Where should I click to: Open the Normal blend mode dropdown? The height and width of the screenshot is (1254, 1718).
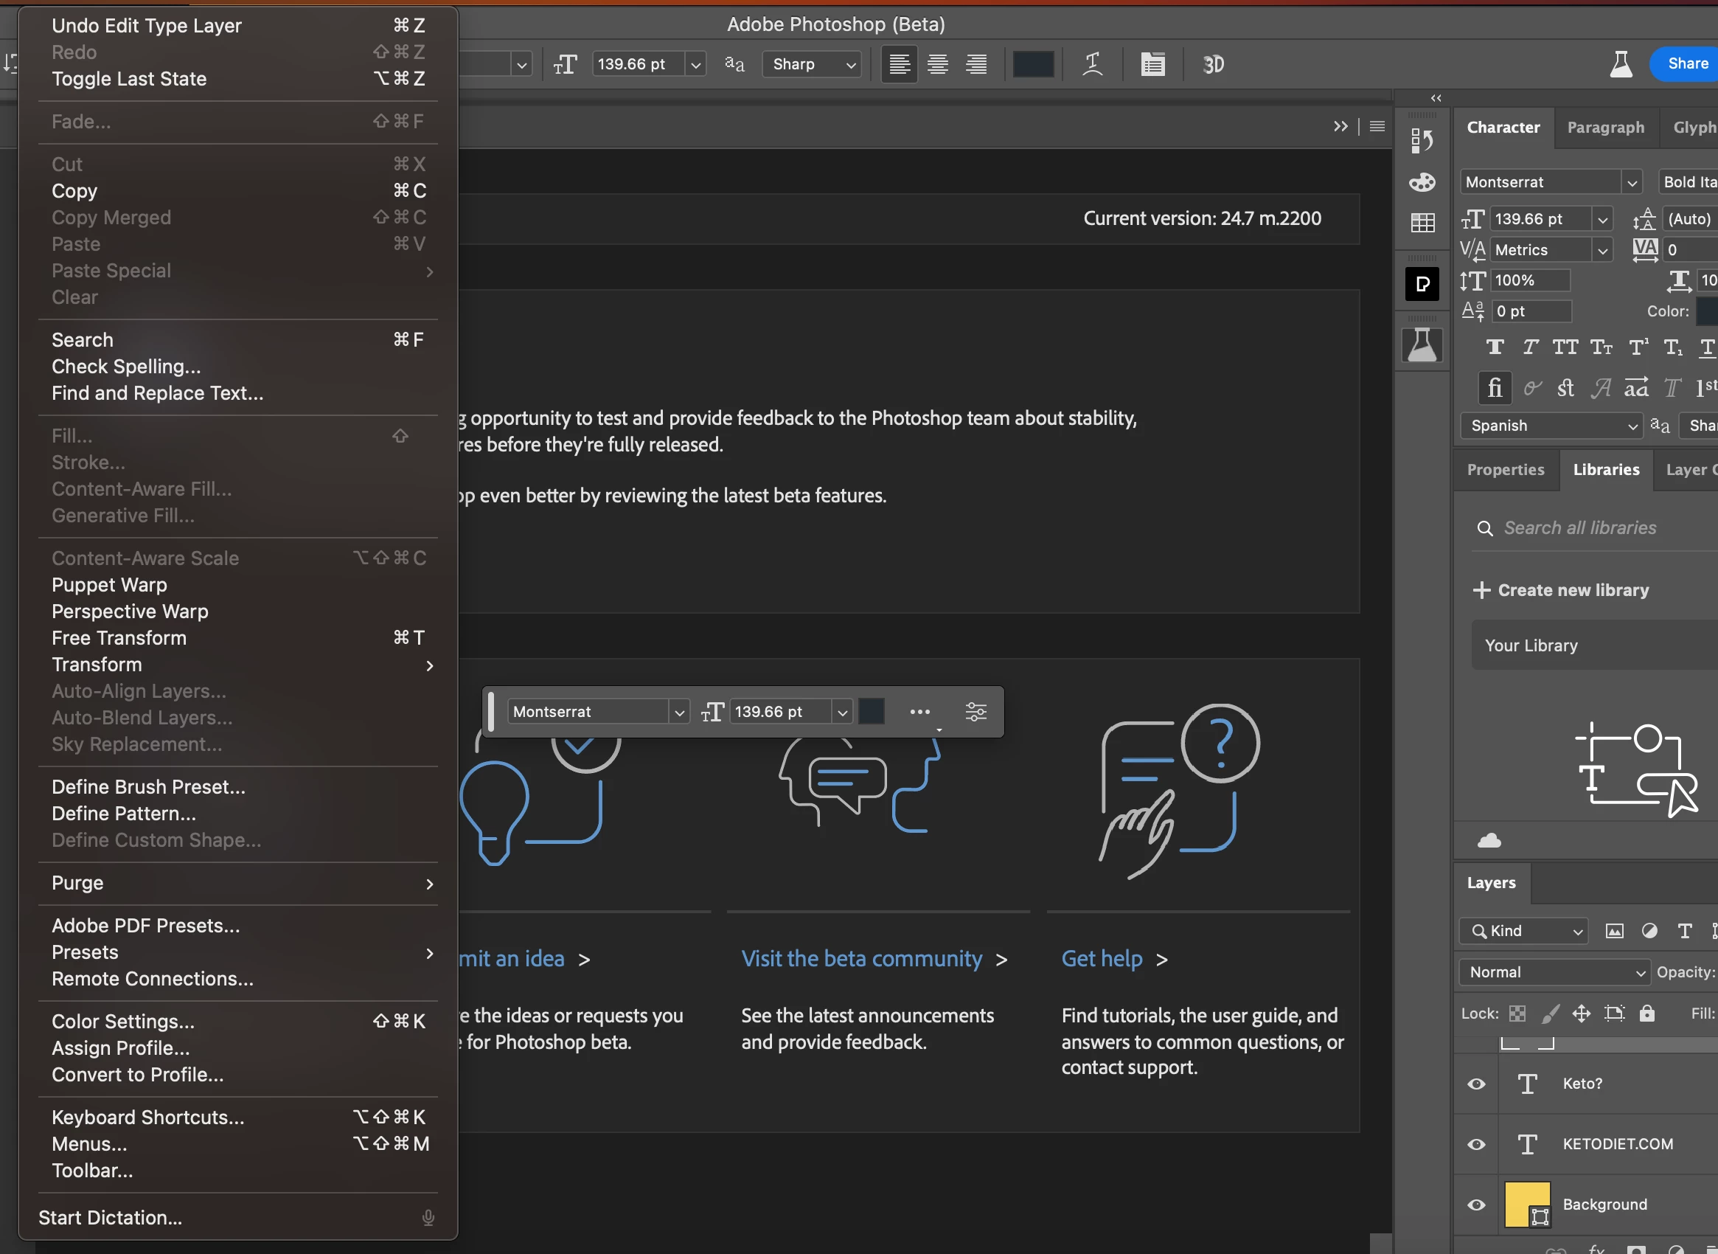click(x=1554, y=972)
